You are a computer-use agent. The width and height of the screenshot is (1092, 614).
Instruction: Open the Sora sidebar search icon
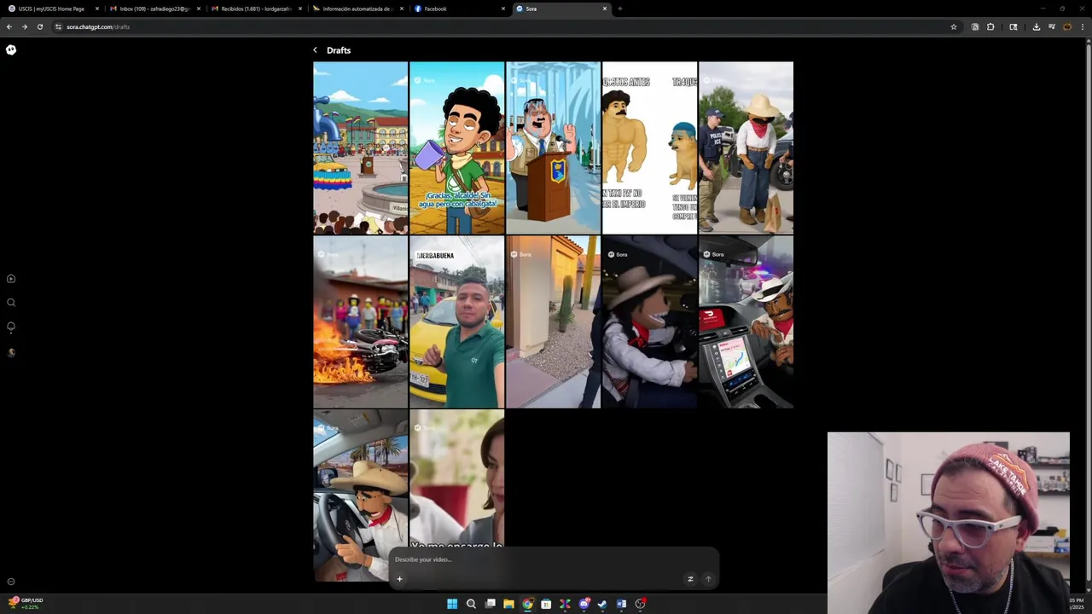coord(11,303)
